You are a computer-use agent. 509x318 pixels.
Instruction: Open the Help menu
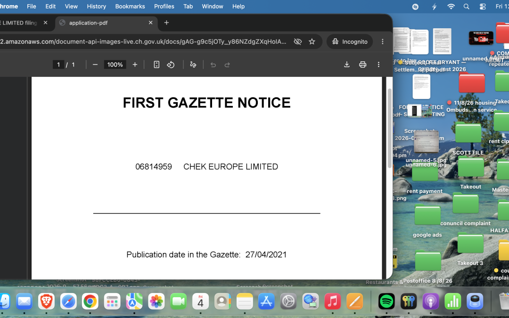point(238,7)
